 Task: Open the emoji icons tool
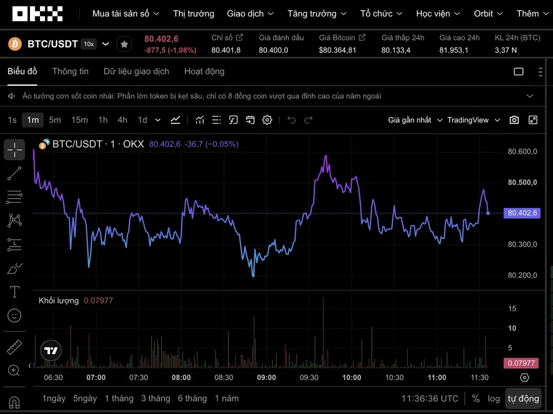(15, 315)
